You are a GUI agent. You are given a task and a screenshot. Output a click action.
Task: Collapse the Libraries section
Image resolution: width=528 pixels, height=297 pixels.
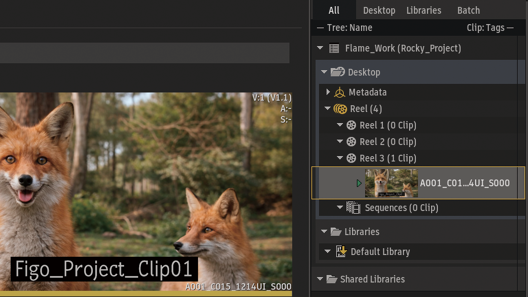[324, 231]
